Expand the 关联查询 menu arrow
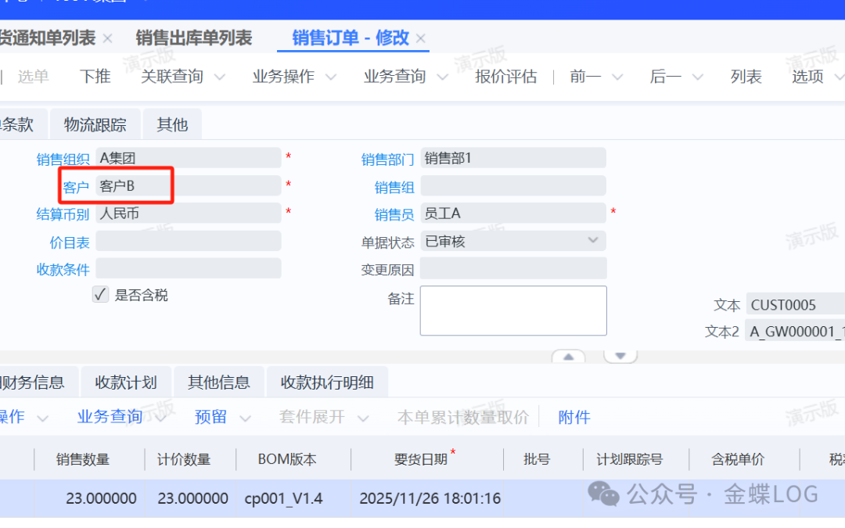The image size is (845, 528). tap(219, 77)
